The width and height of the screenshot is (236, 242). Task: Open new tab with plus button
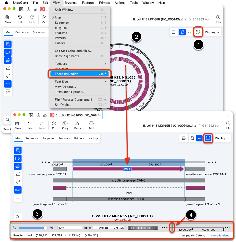point(106,115)
